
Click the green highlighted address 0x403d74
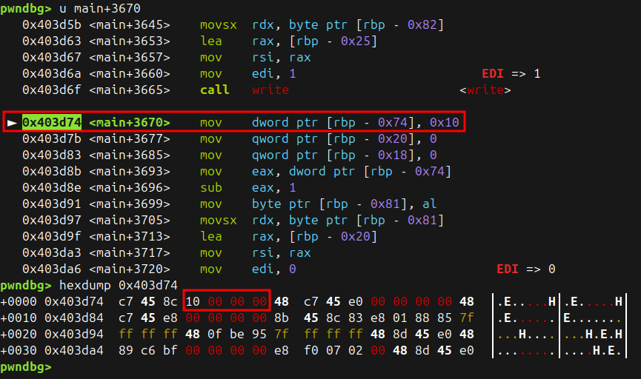[52, 122]
